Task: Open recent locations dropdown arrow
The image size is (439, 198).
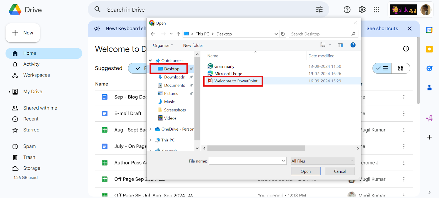Action: (171, 34)
